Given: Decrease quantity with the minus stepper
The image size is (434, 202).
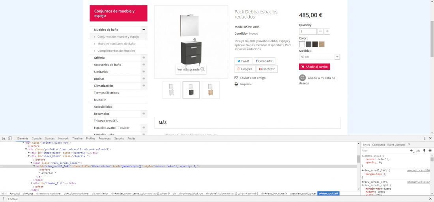Looking at the screenshot, I should [x=320, y=32].
